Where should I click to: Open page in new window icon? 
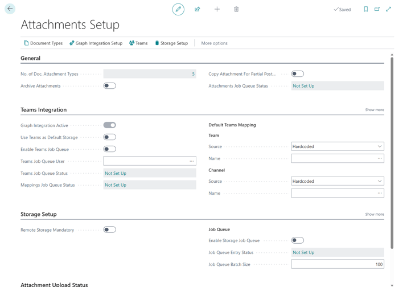377,9
